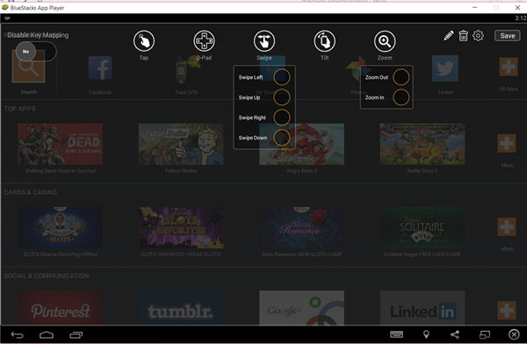Screen dimensions: 527x344
Task: Toggle the Disable Key Mapping switch
Action: [36, 52]
